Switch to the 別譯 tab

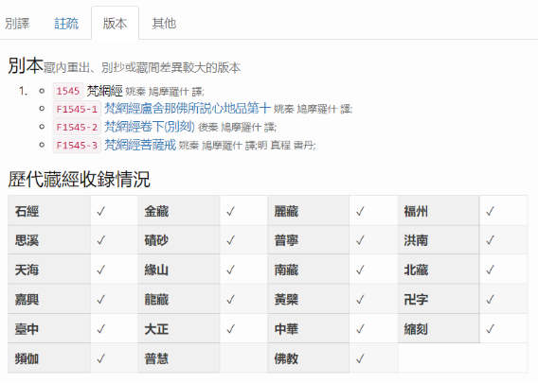coord(17,24)
